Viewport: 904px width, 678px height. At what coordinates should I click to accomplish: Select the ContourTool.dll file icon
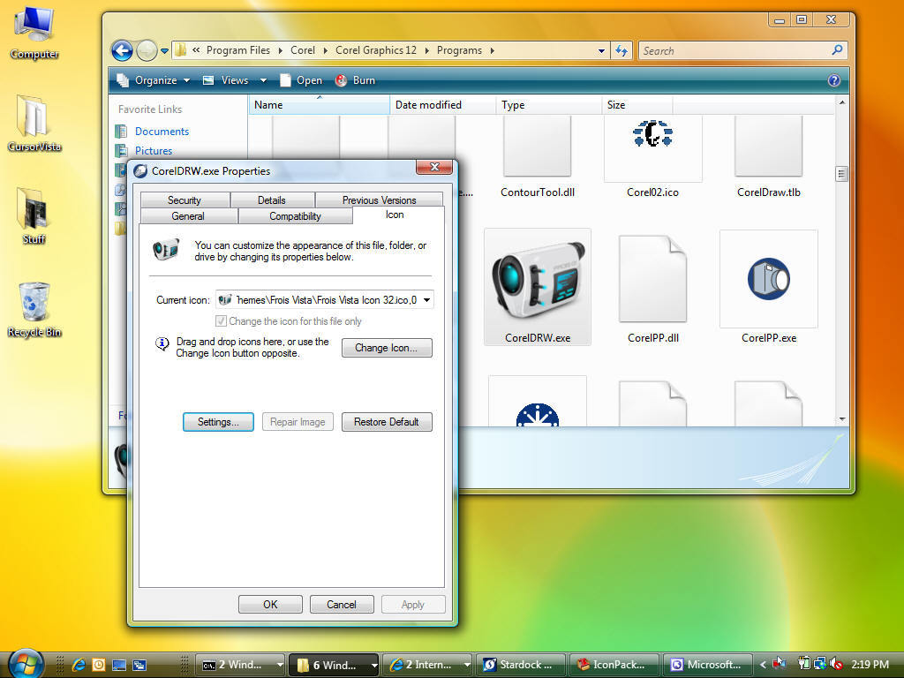537,146
